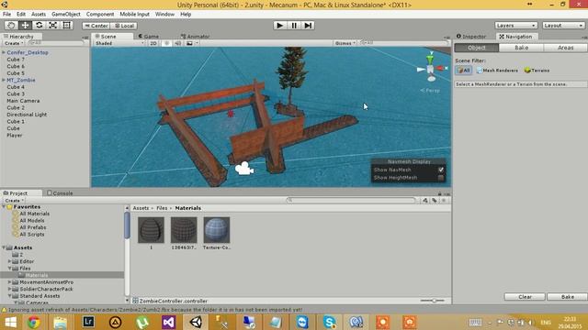Open the GameObject menu

point(66,15)
